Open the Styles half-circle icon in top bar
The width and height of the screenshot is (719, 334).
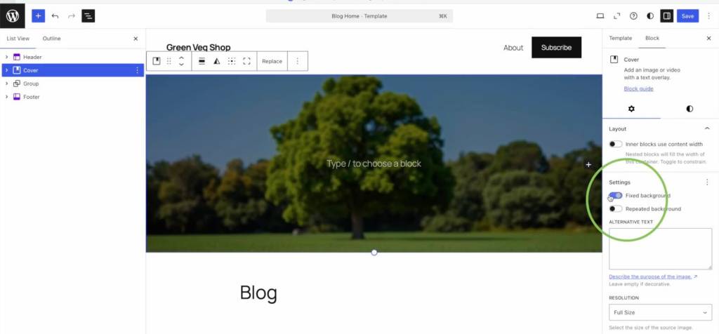click(649, 15)
